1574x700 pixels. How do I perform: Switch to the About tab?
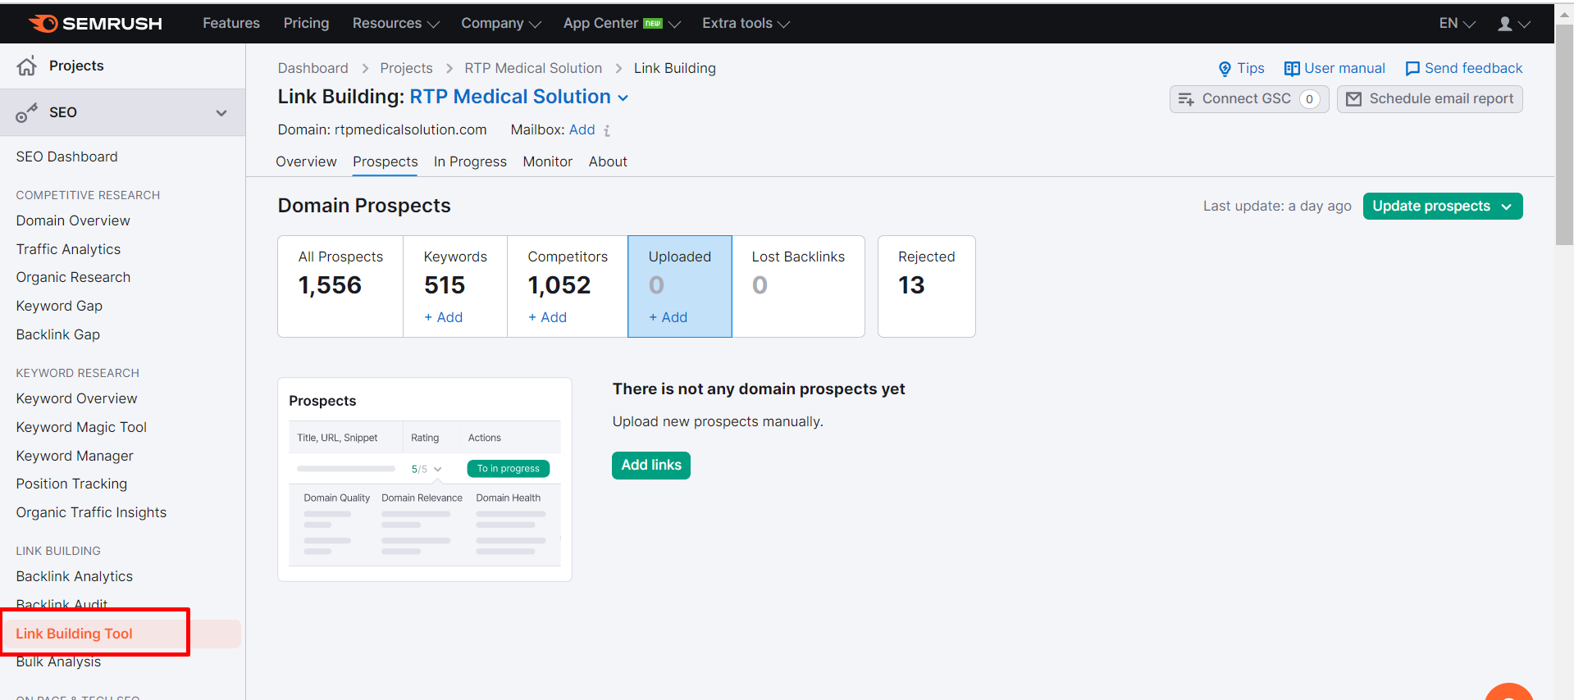click(608, 162)
